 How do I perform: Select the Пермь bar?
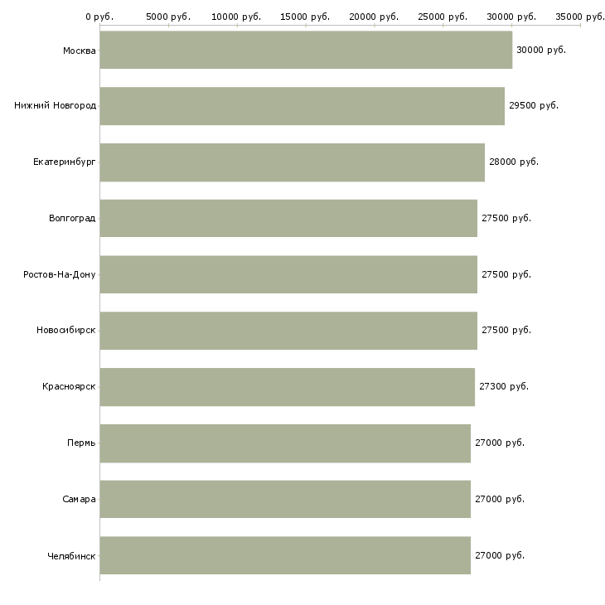point(285,443)
